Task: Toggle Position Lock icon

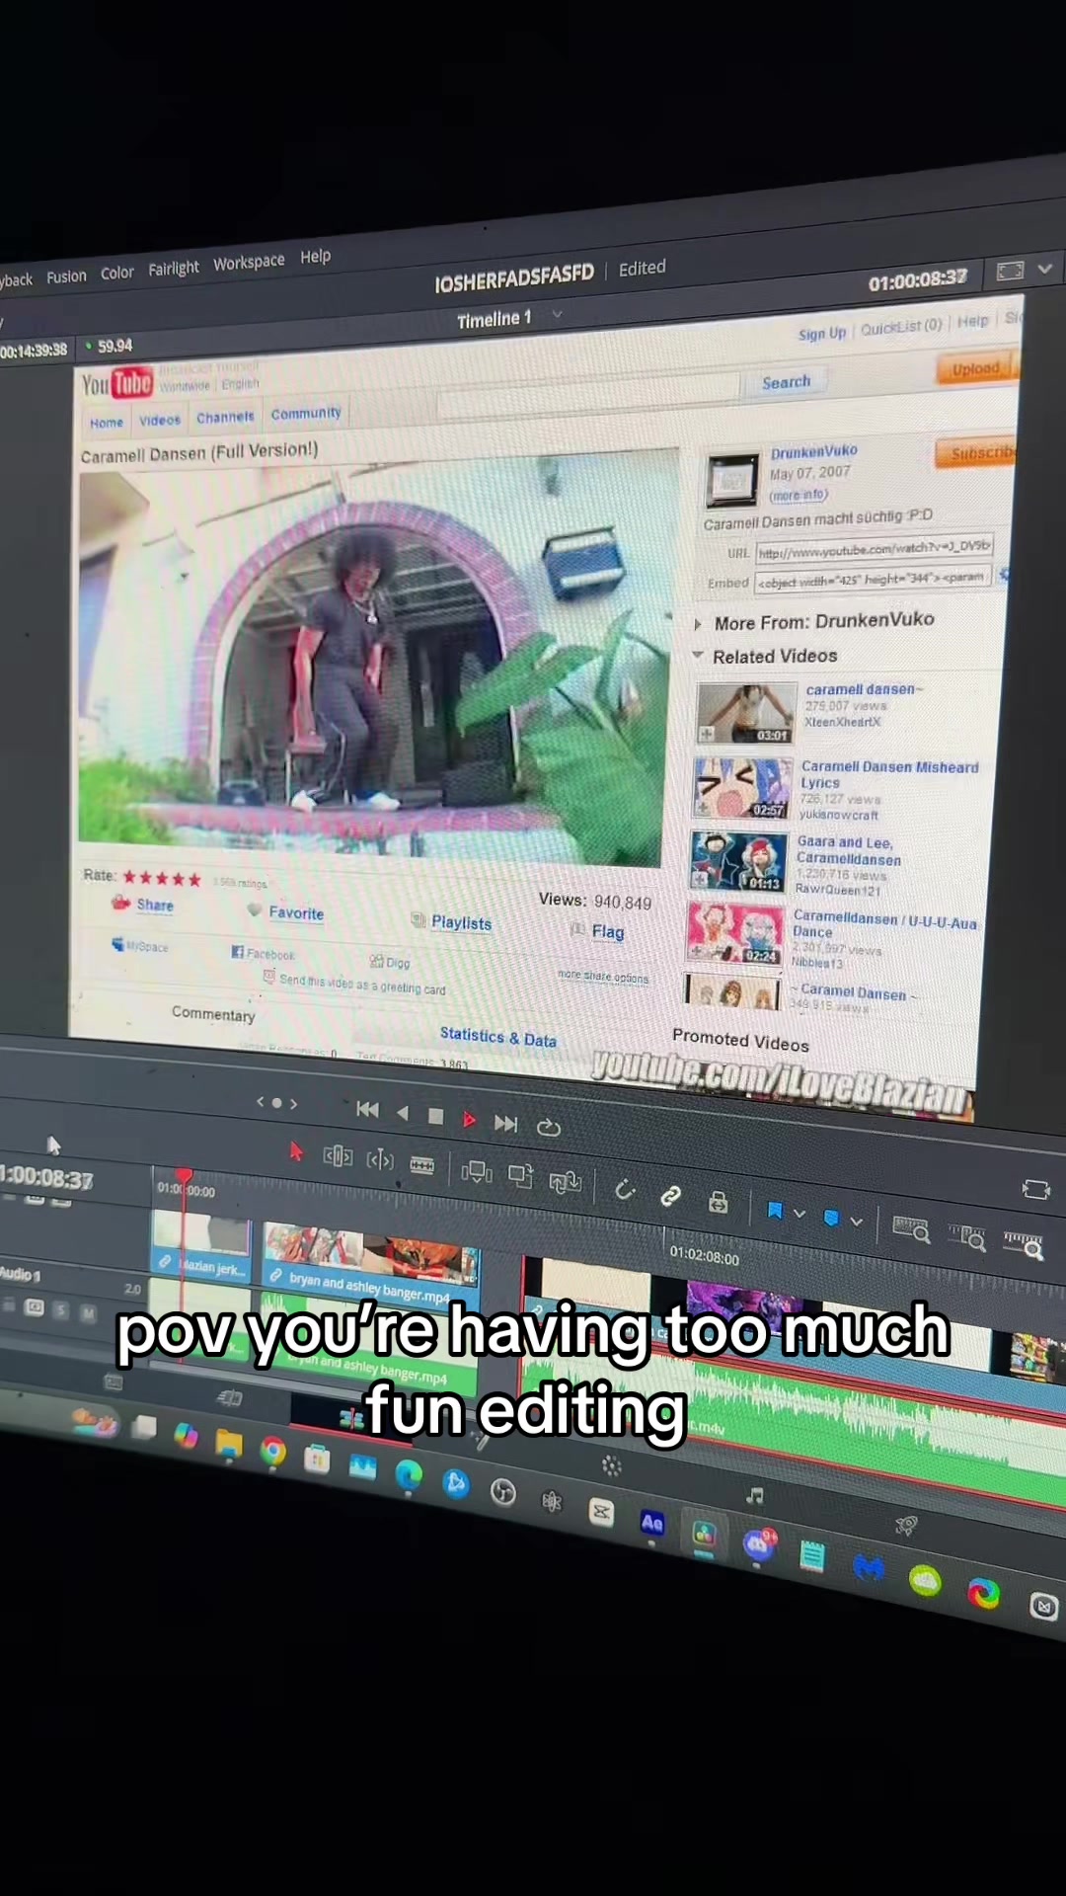Action: pyautogui.click(x=718, y=1202)
